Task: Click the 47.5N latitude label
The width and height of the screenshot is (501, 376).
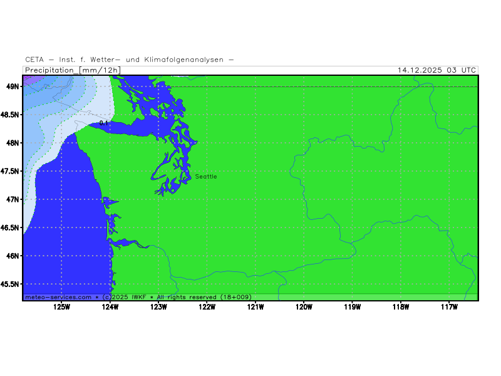Action: (x=9, y=171)
